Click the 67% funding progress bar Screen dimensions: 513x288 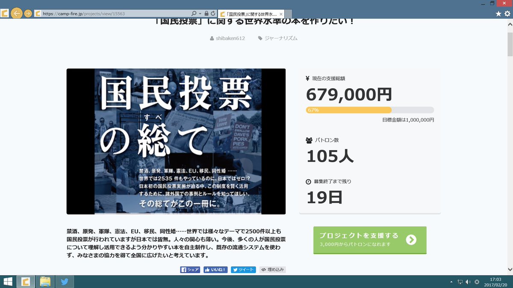[370, 110]
